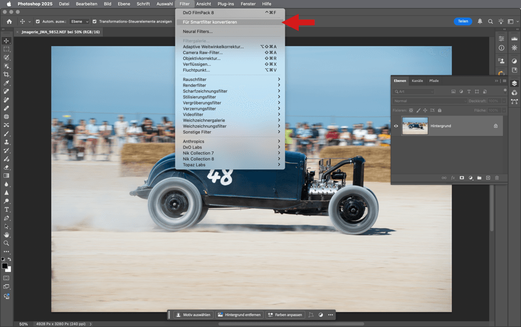The height and width of the screenshot is (327, 521).
Task: Click the foreground color swatch
Action: pyautogui.click(x=5, y=266)
